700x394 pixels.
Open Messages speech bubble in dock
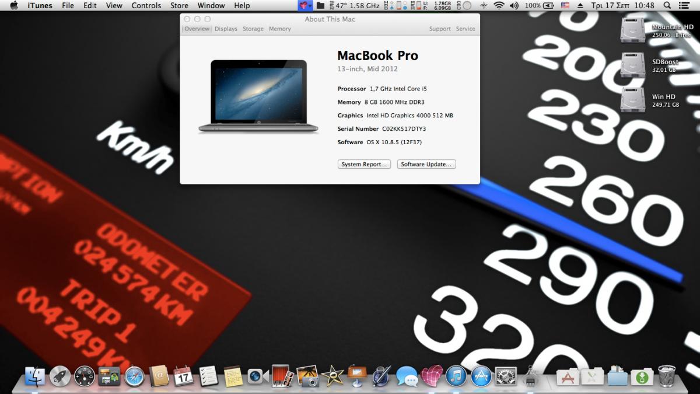[x=407, y=376]
